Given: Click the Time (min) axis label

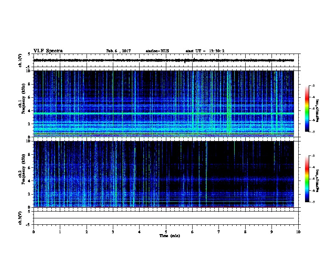Looking at the screenshot, I should 170,236.
